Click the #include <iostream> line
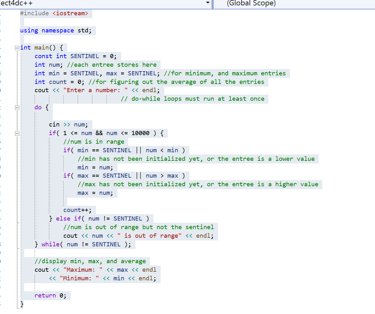Image resolution: width=375 pixels, height=314 pixels. pos(54,13)
